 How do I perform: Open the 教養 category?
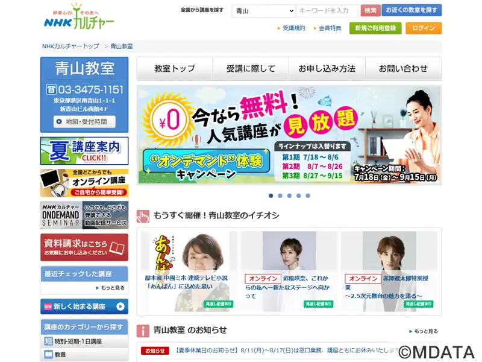click(x=84, y=355)
